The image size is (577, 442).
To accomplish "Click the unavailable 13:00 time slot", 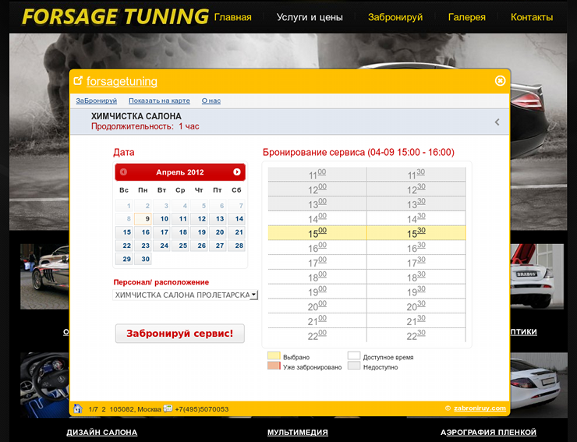I will pyautogui.click(x=317, y=203).
